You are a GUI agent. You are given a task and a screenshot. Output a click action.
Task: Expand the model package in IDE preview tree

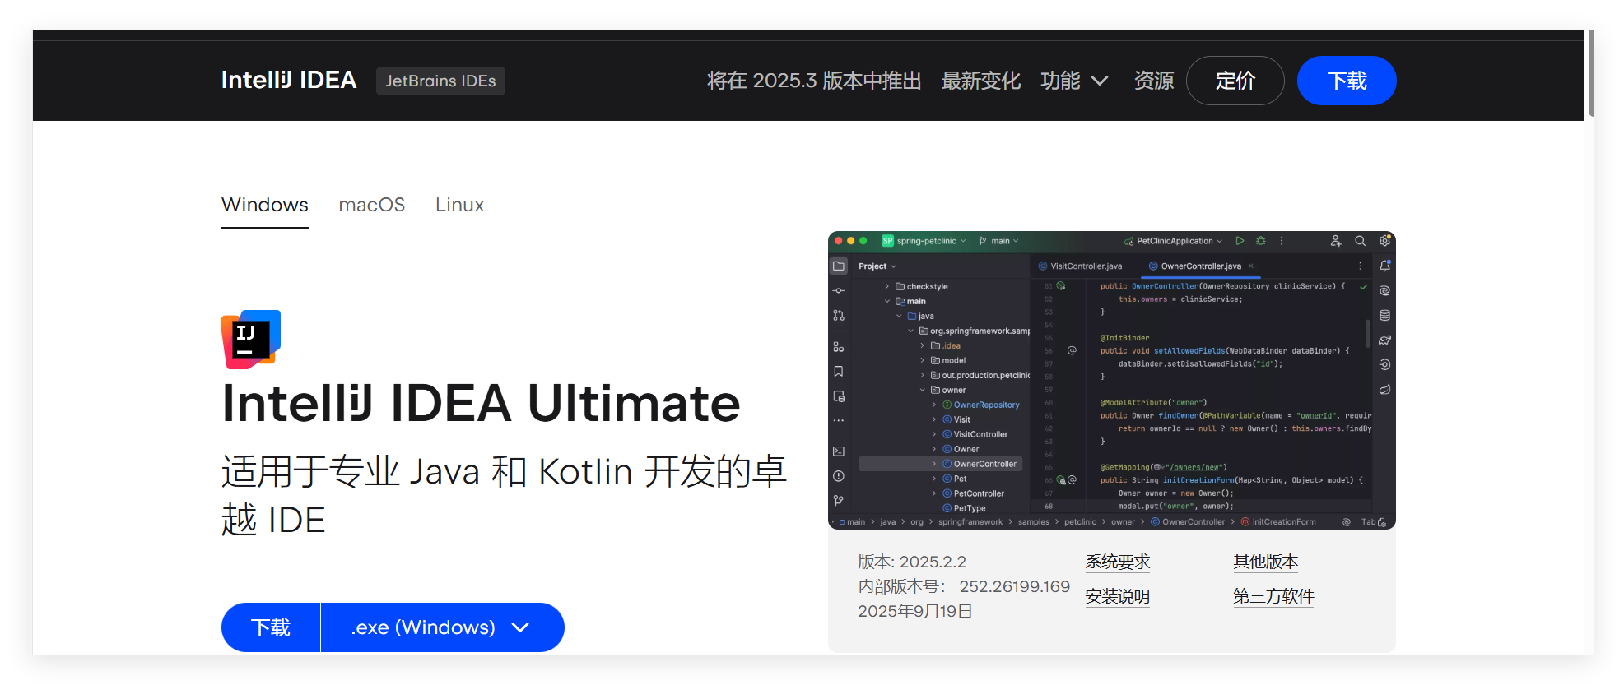(x=923, y=360)
